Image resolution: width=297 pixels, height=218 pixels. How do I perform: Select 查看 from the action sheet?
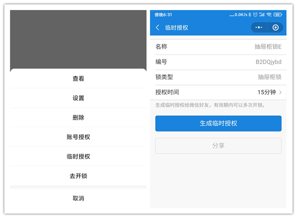click(x=78, y=78)
